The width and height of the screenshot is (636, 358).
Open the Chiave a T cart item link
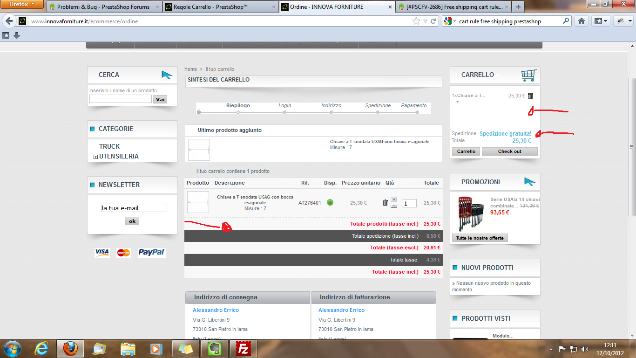(471, 96)
